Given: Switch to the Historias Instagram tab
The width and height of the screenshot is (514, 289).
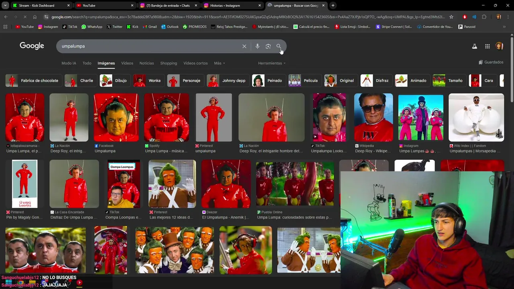Looking at the screenshot, I should click(232, 6).
